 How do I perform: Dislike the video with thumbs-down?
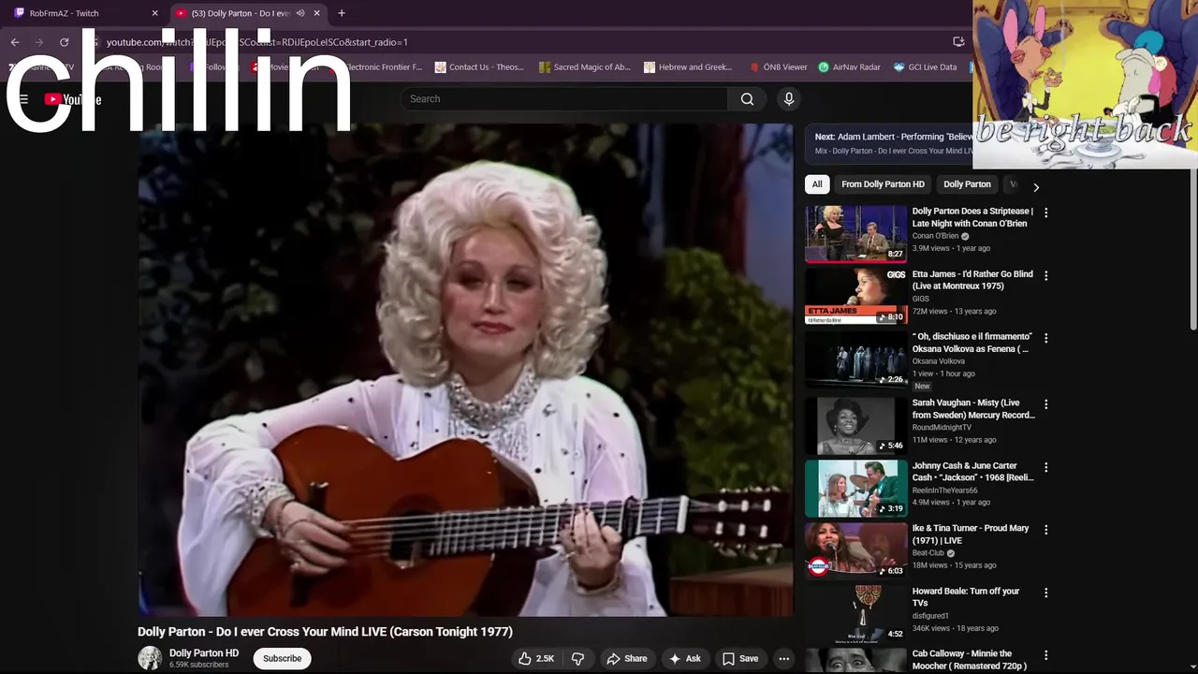point(577,658)
